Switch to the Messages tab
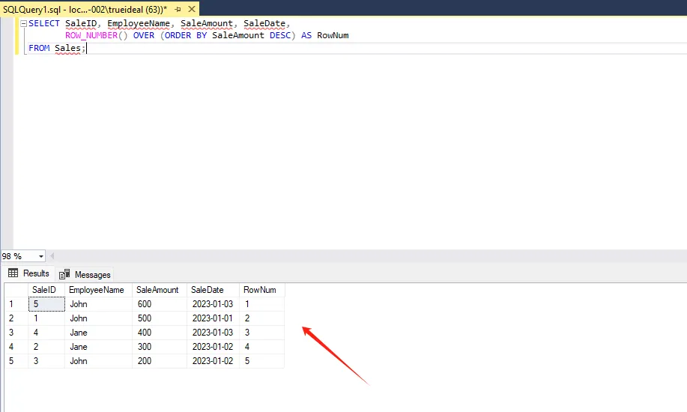Screen dimensions: 687x412 (85, 275)
